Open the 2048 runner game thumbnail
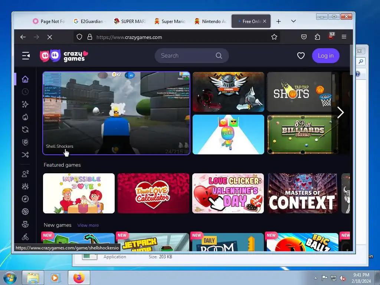 pyautogui.click(x=228, y=134)
